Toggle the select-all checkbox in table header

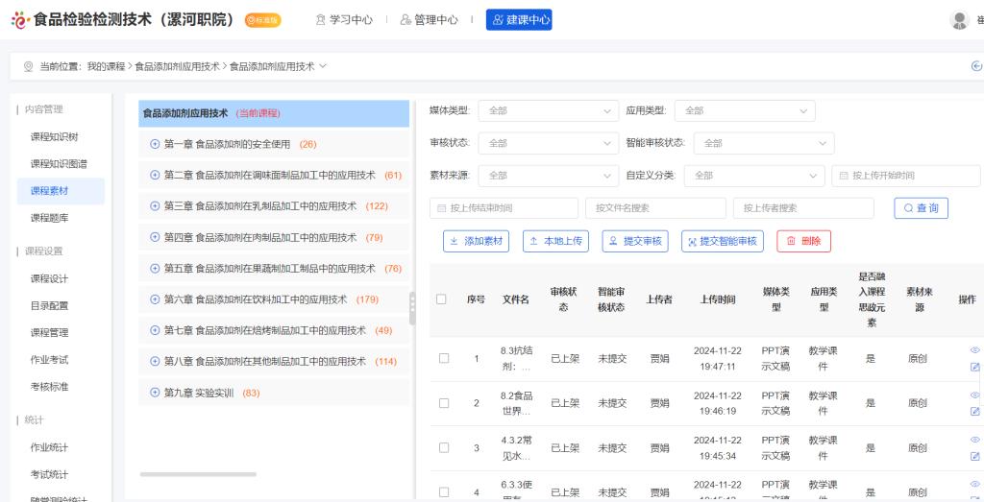[443, 299]
